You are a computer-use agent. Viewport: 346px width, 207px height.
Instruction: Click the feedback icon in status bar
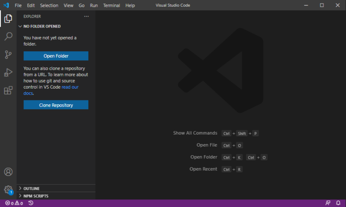point(328,203)
